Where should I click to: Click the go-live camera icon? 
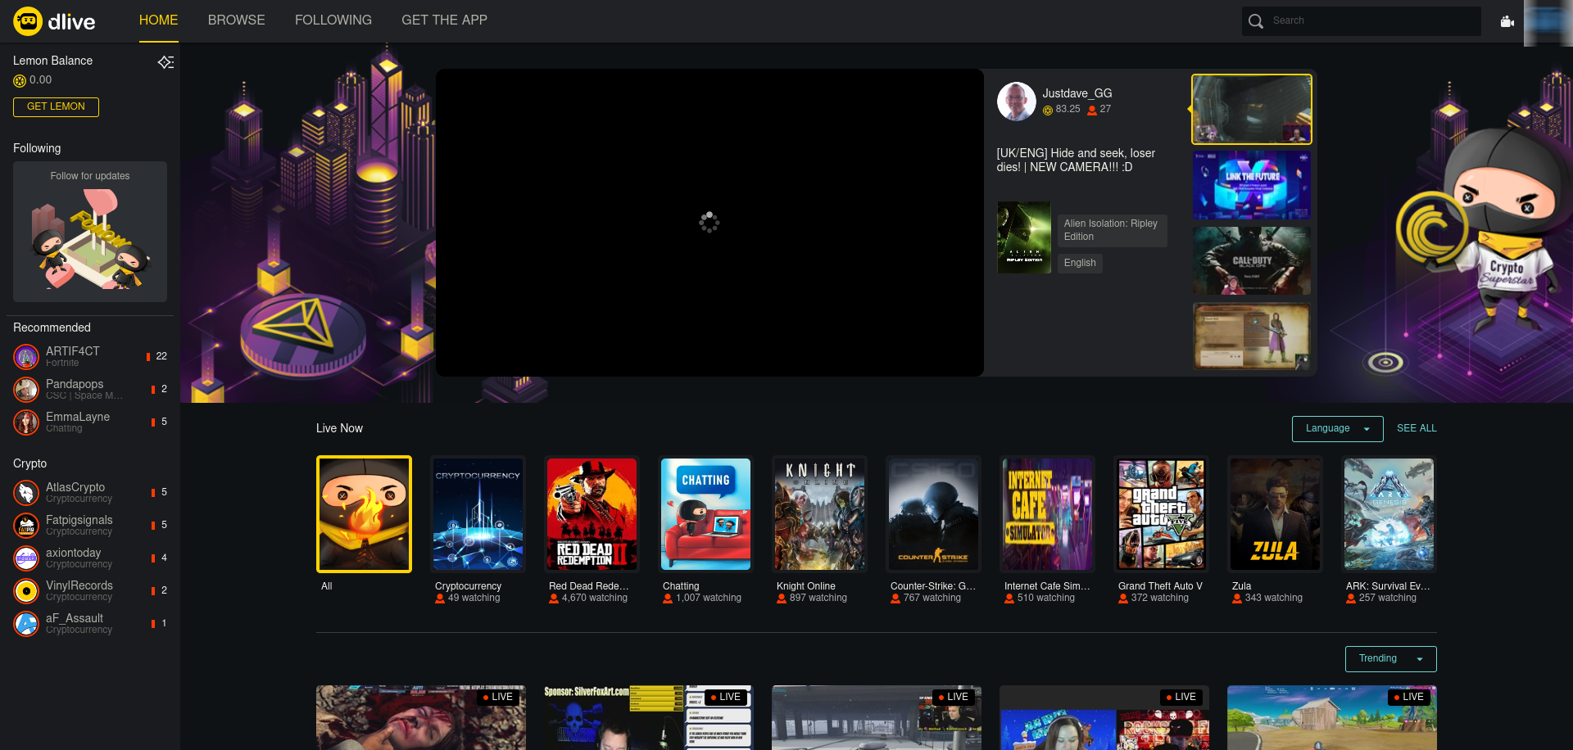tap(1506, 21)
